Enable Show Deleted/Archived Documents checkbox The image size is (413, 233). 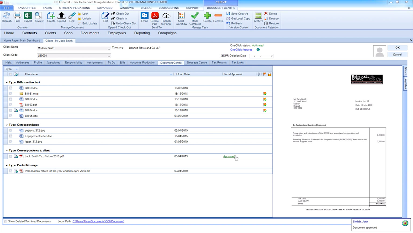[5, 221]
